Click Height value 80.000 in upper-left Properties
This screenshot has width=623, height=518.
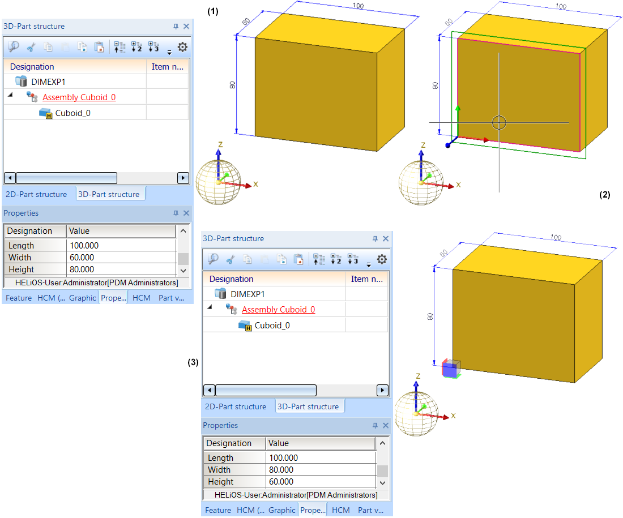point(121,269)
